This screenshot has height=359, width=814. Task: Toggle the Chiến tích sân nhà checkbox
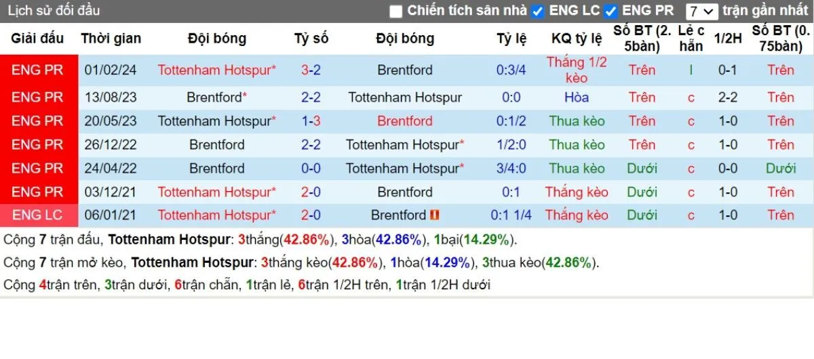pyautogui.click(x=396, y=12)
